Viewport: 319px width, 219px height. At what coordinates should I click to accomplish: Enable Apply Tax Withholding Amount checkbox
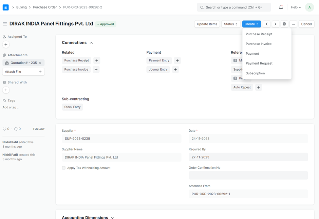(64, 168)
